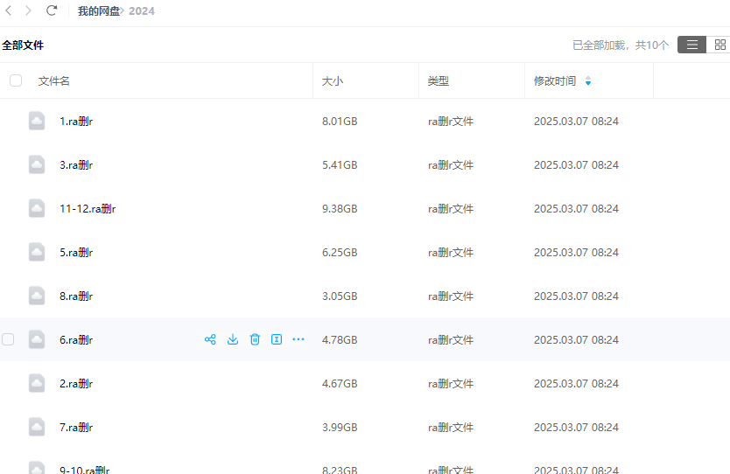
Task: Click the file icon of 1.ra删r
Action: point(37,121)
